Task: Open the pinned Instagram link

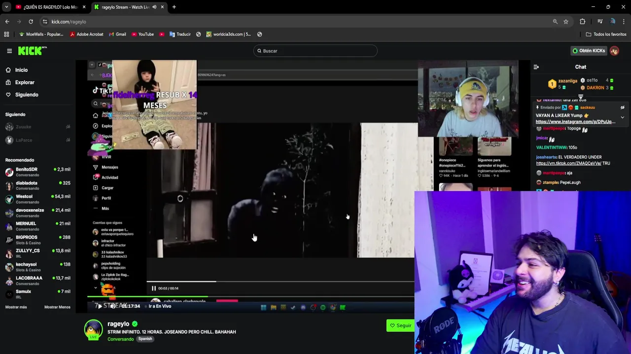Action: pos(575,122)
